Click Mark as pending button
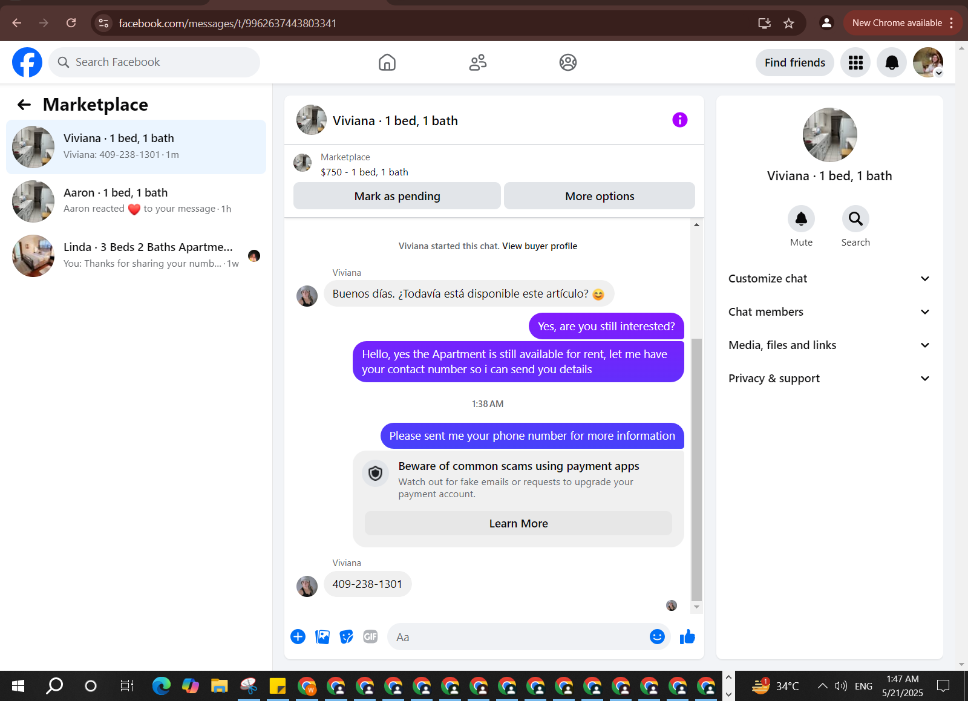 (x=397, y=196)
